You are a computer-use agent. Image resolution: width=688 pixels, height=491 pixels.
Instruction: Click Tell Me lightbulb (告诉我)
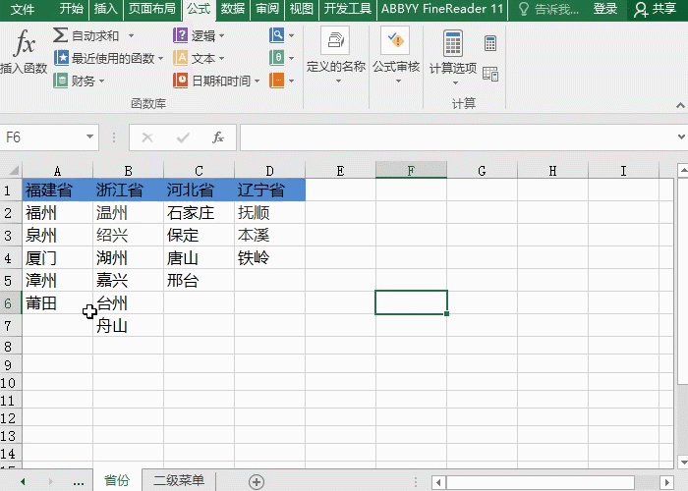(x=548, y=9)
